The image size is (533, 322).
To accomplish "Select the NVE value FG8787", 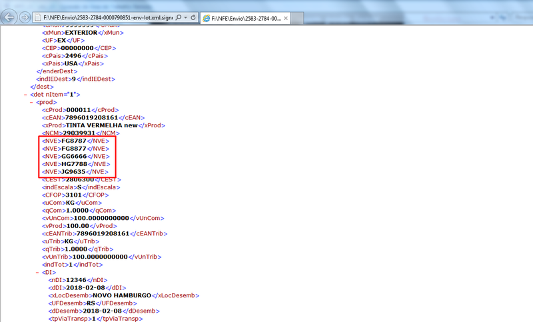I will pos(74,141).
